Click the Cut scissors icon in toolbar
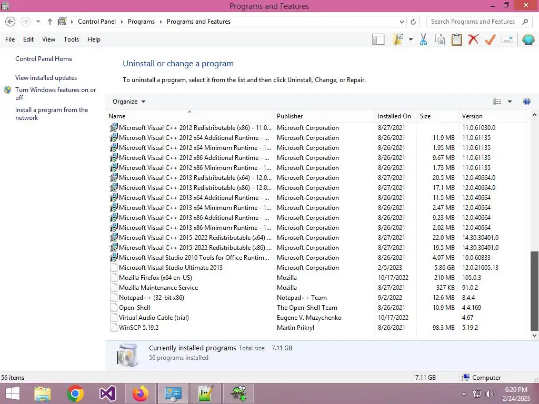This screenshot has height=404, width=539. pyautogui.click(x=423, y=39)
